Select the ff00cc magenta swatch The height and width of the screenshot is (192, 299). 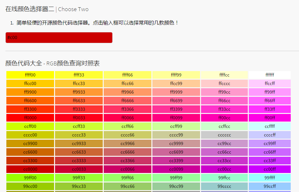(x=224, y=118)
